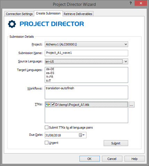Enable Submit TTKs to all language pairs
Screen dimensions: 149x166
47,128
